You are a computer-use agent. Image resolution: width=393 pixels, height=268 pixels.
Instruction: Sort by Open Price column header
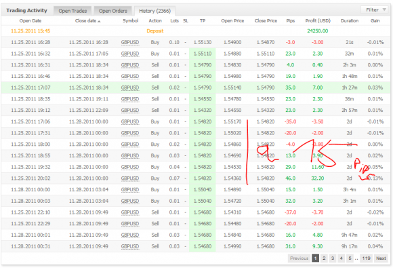(232, 21)
